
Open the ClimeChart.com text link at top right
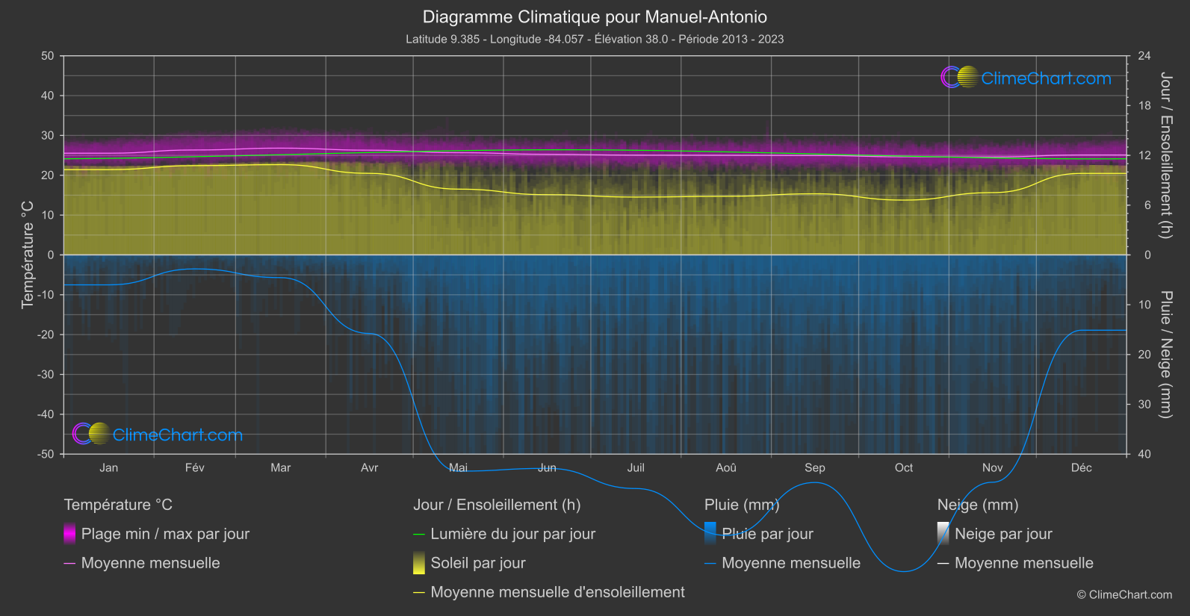(1046, 78)
